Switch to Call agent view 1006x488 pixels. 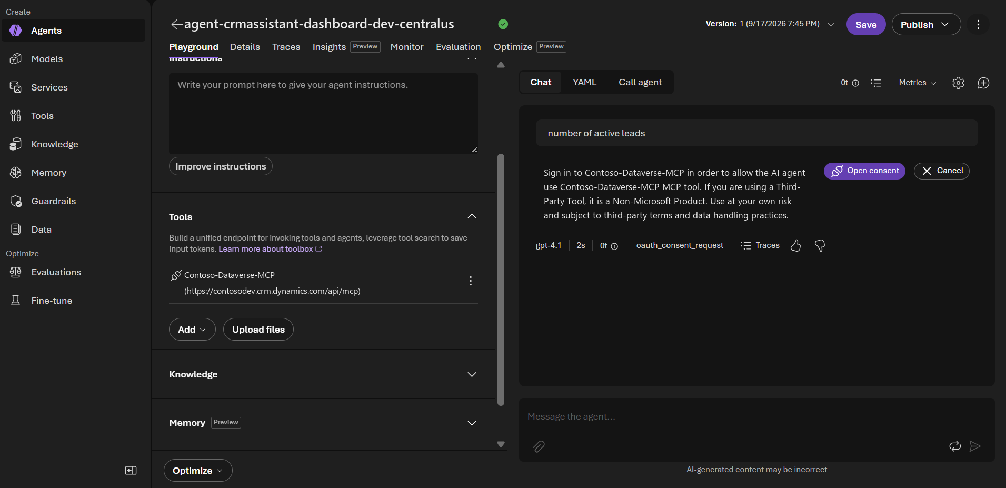click(x=640, y=82)
